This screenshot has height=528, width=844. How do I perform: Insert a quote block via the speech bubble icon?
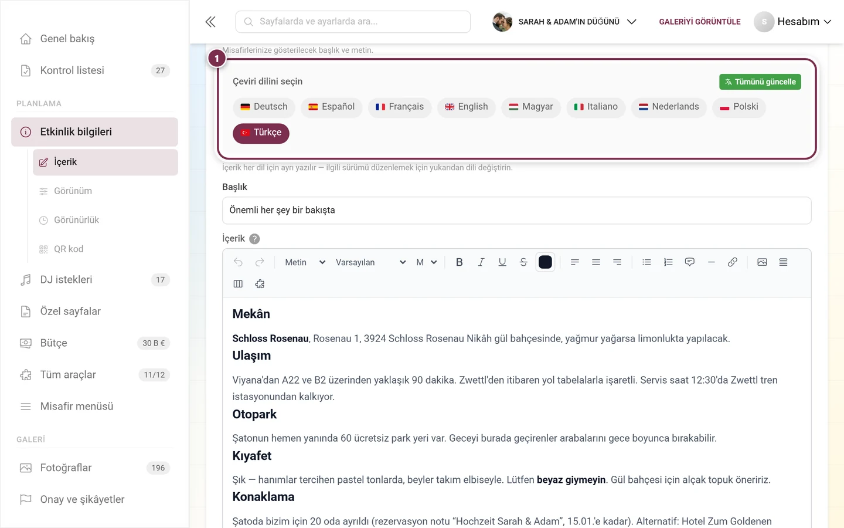[x=690, y=262]
